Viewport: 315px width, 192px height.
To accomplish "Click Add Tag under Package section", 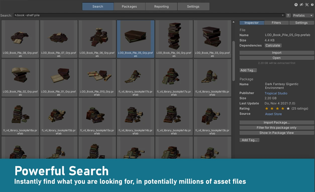I will point(249,140).
